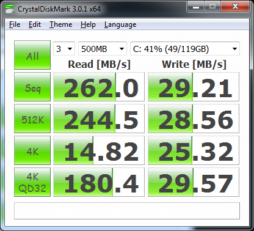
Task: Minimize the CrystalDiskMark window
Action: pyautogui.click(x=196, y=7)
